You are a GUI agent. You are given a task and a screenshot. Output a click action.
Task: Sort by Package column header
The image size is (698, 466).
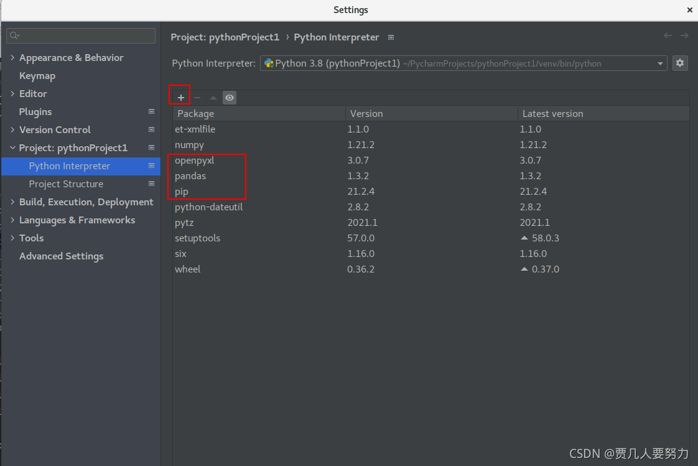pos(259,113)
